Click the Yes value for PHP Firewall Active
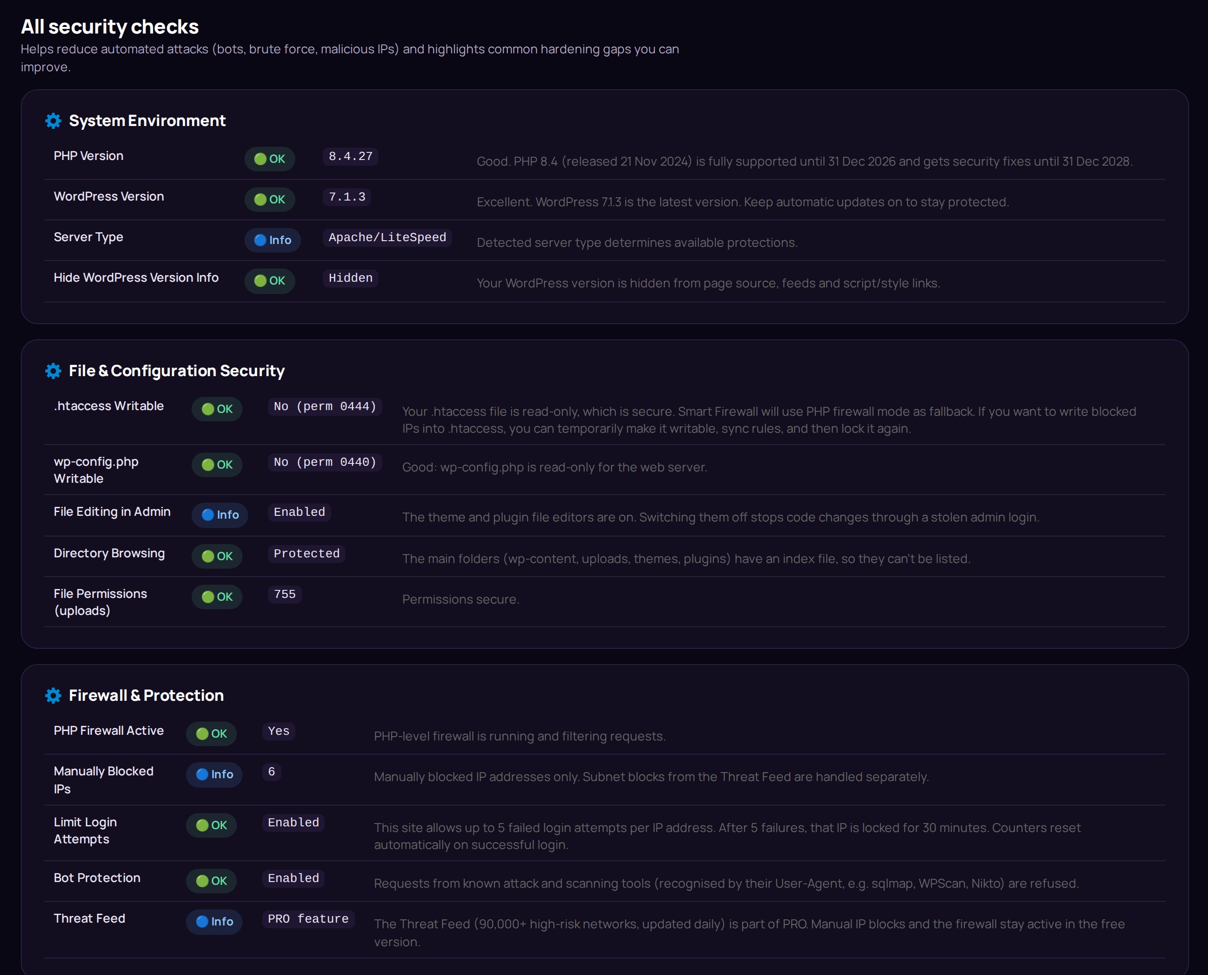Screen dimensions: 1208x975 click(278, 731)
